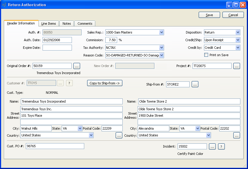
Task: Click the Expire Date input field
Action: 57,48
